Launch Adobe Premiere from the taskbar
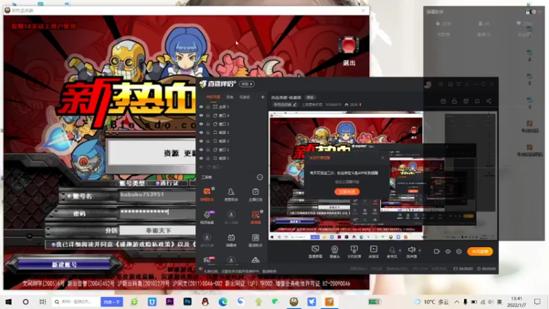Image resolution: width=549 pixels, height=309 pixels. click(x=170, y=301)
